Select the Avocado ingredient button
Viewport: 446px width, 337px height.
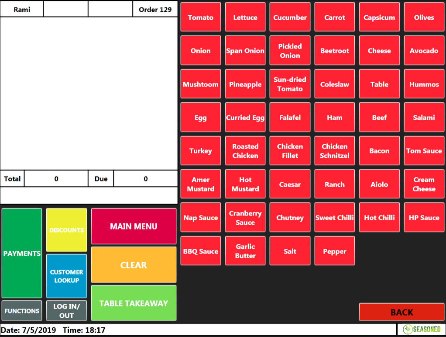pos(424,50)
